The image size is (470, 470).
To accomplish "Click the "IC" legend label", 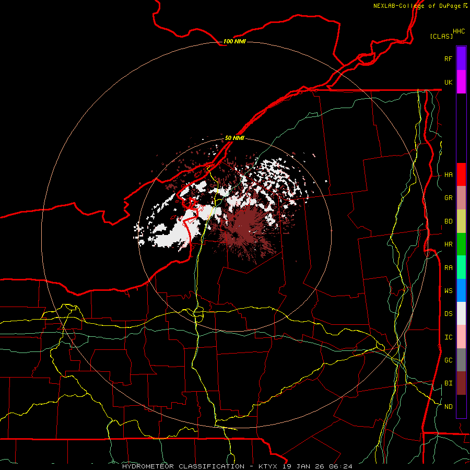I will coord(448,337).
